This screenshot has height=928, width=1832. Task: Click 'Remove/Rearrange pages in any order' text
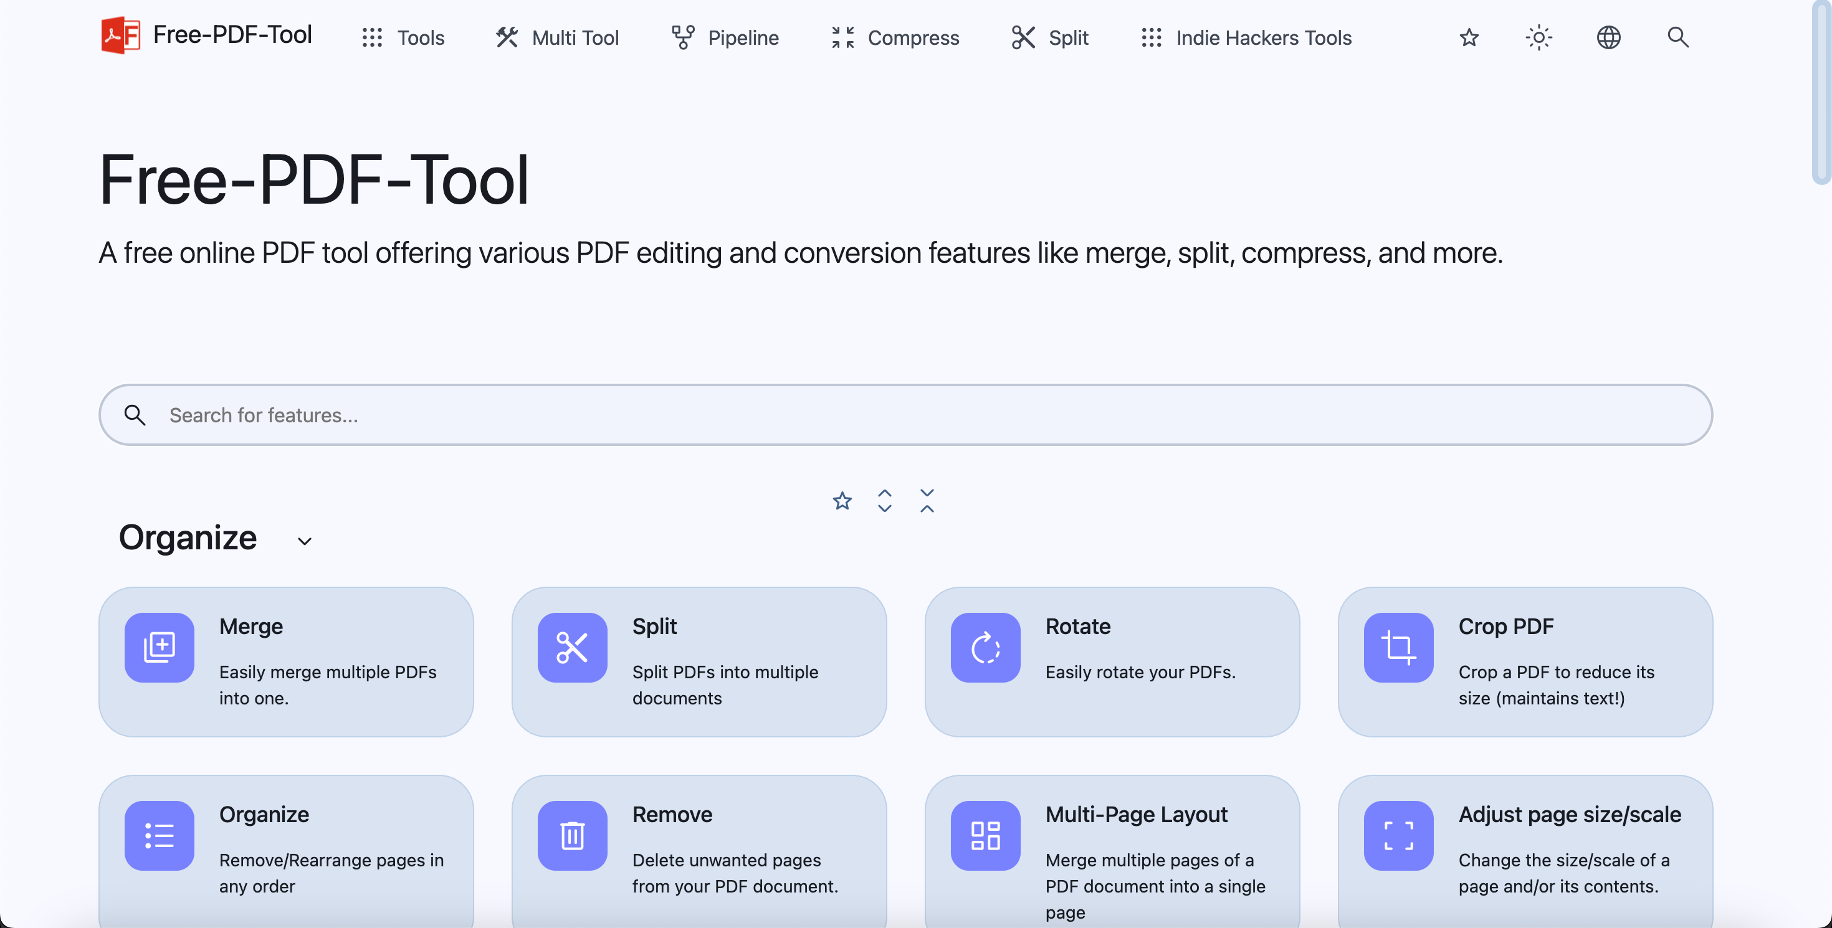pos(332,873)
